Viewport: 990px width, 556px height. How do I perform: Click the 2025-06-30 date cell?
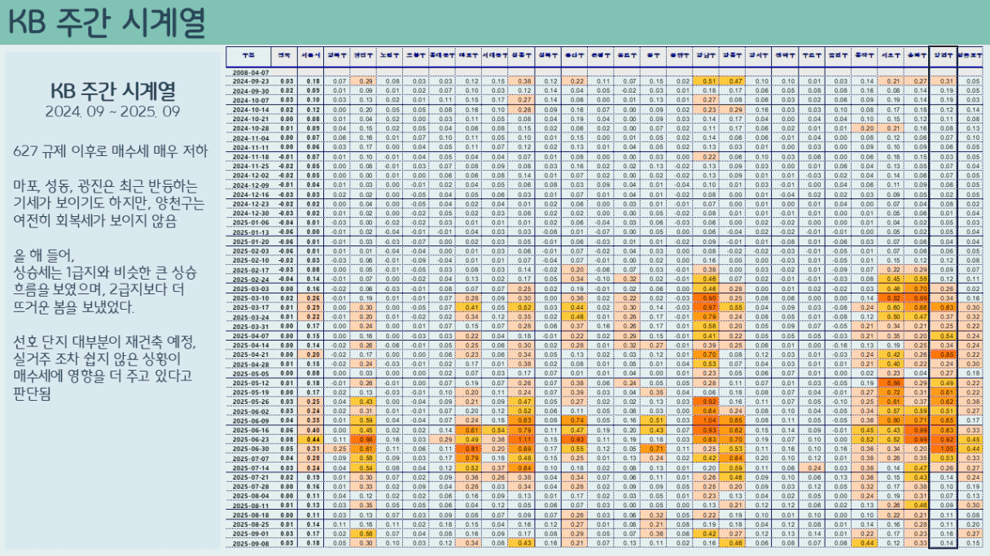point(251,449)
